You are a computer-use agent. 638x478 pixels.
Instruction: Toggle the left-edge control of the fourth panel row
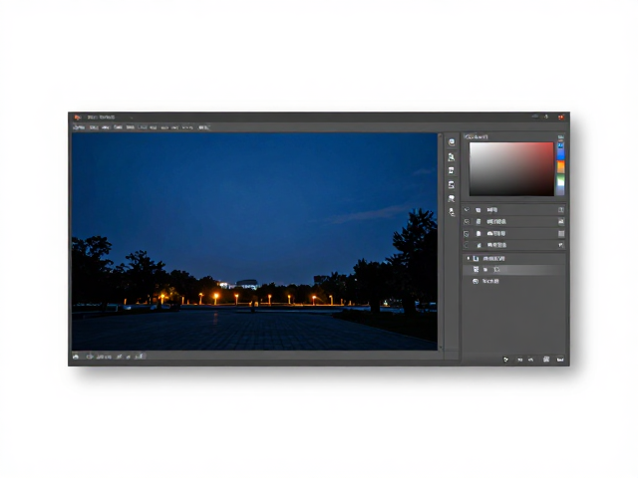point(467,245)
